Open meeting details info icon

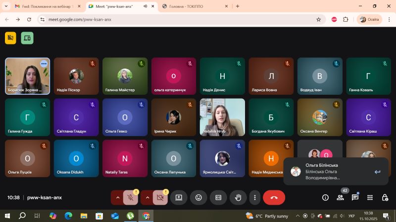click(x=325, y=197)
